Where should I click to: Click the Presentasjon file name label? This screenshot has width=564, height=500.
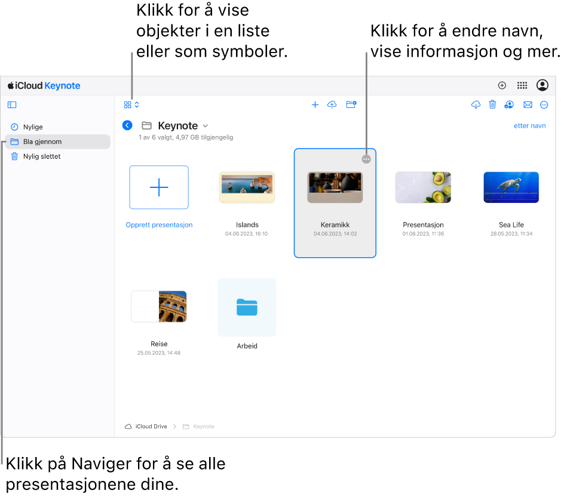click(423, 225)
